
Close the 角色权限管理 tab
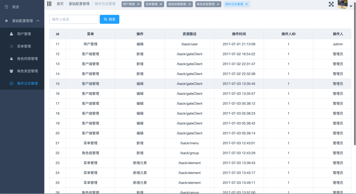pyautogui.click(x=190, y=4)
